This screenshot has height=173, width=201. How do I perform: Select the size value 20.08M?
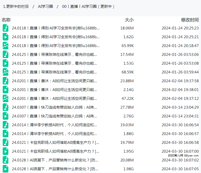pyautogui.click(x=127, y=160)
